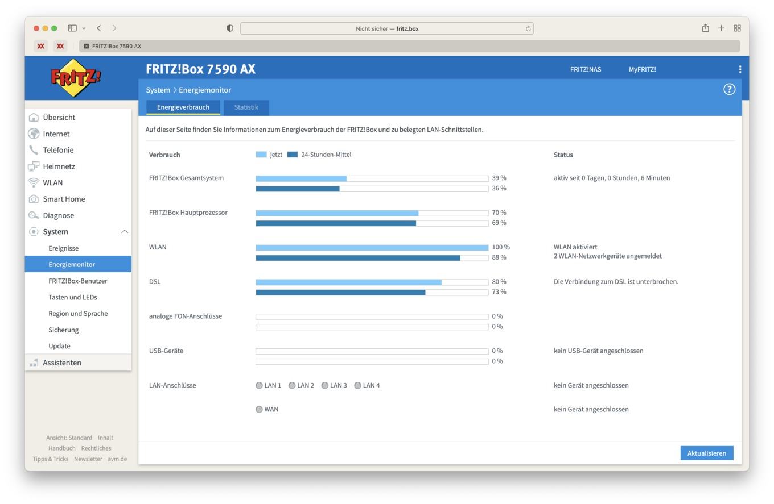Open the help question mark icon
The width and height of the screenshot is (774, 504).
729,89
